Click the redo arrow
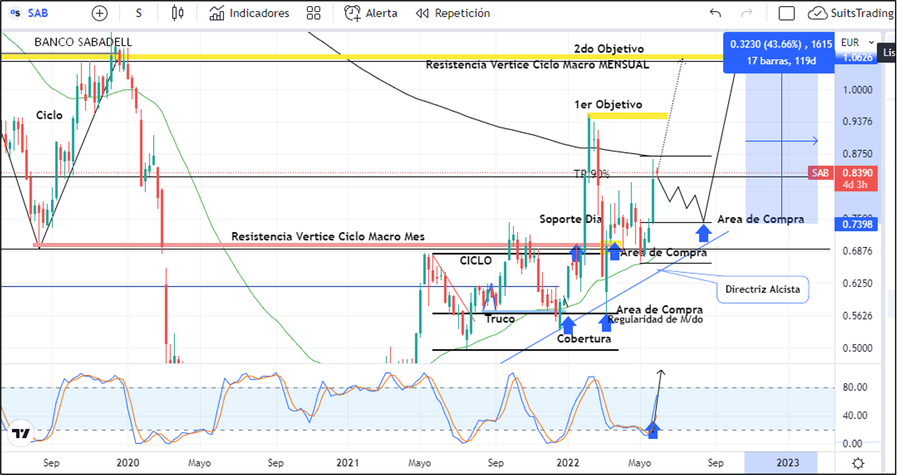Image resolution: width=897 pixels, height=475 pixels. click(747, 13)
